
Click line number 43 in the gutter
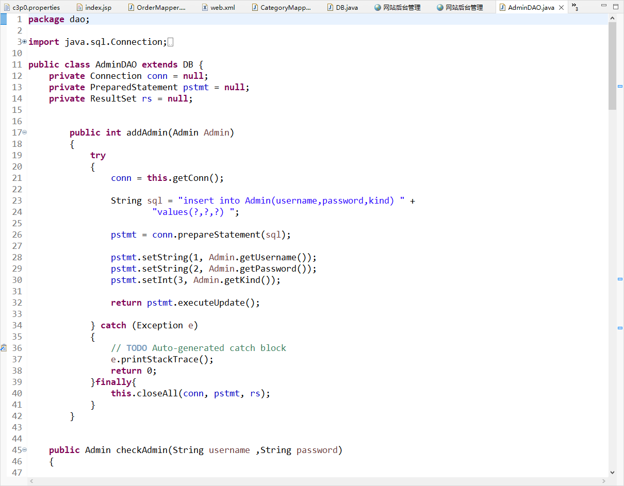coord(17,427)
